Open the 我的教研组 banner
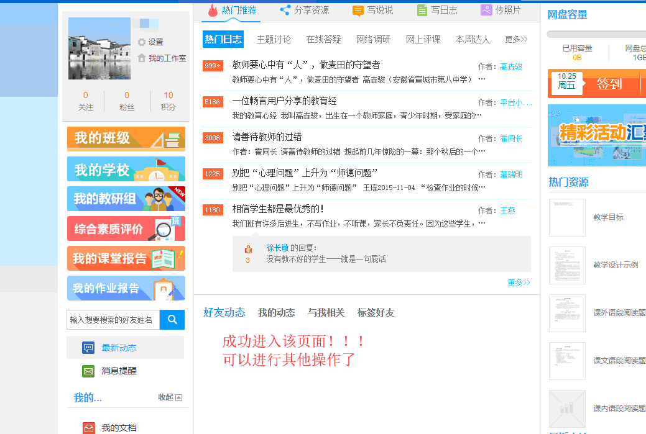646x434 pixels. [x=126, y=199]
